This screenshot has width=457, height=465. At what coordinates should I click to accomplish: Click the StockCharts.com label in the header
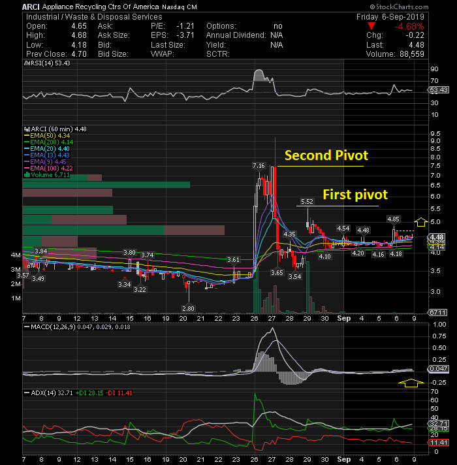399,7
